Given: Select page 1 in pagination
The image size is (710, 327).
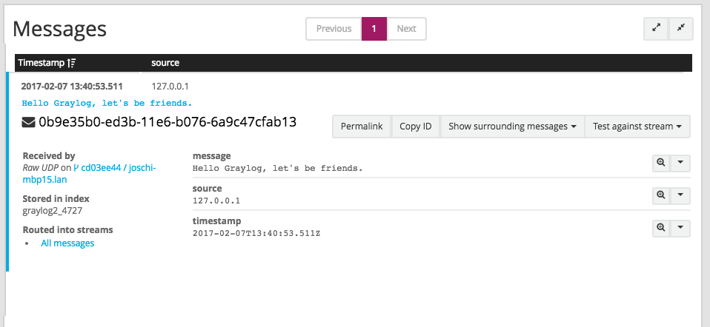Looking at the screenshot, I should coord(374,29).
